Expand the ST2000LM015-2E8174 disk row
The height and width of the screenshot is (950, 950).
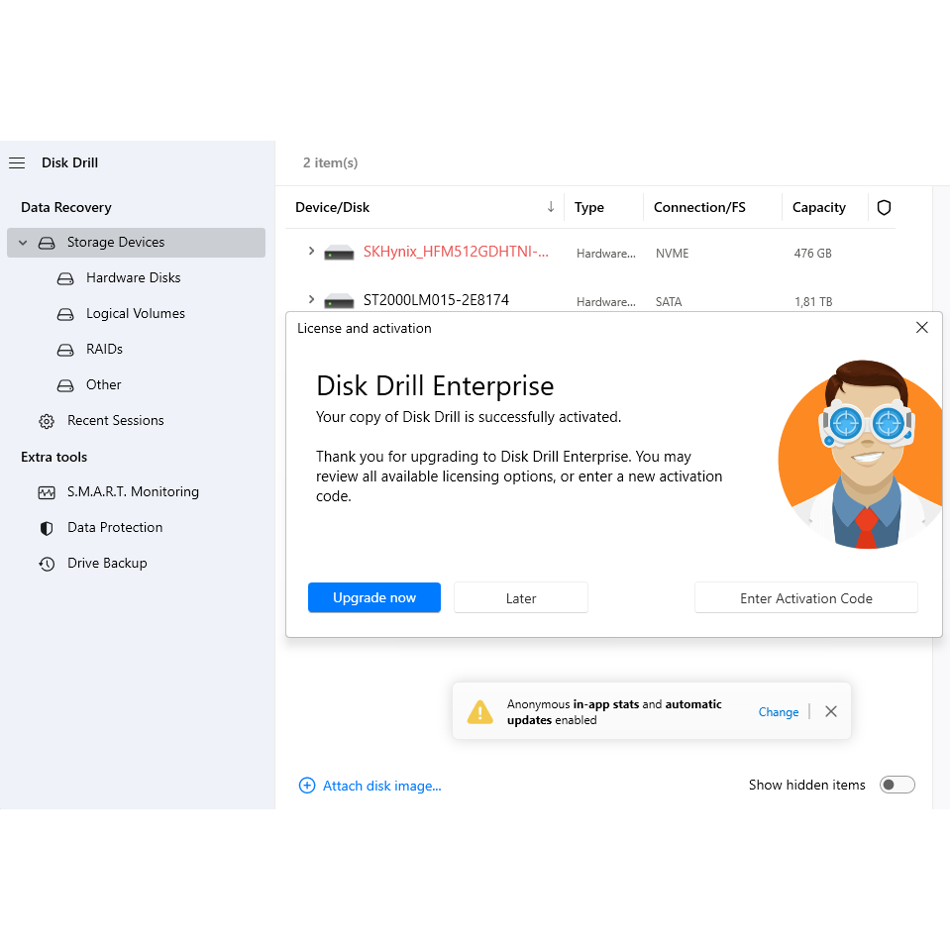click(311, 299)
